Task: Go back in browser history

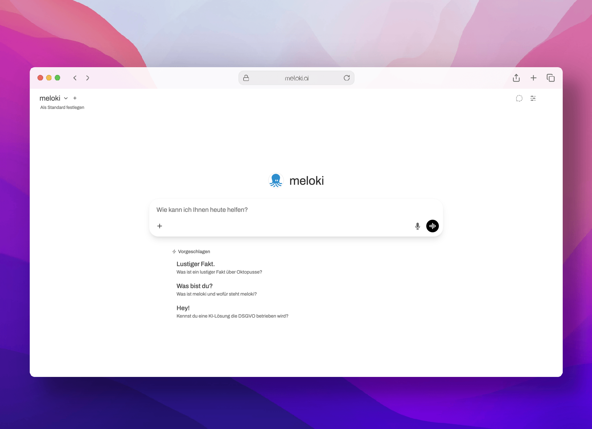Action: tap(75, 78)
